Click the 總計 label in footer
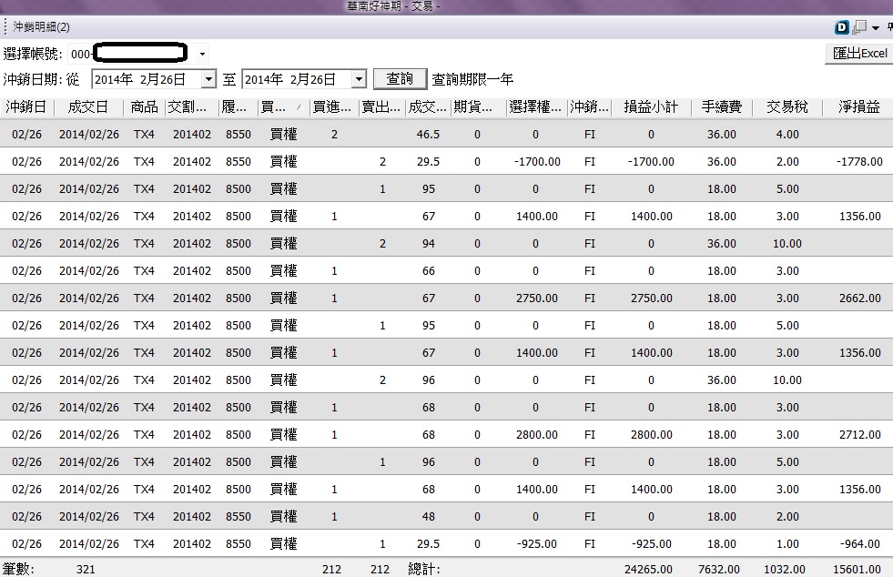Screen dimensions: 893x577 [423, 569]
